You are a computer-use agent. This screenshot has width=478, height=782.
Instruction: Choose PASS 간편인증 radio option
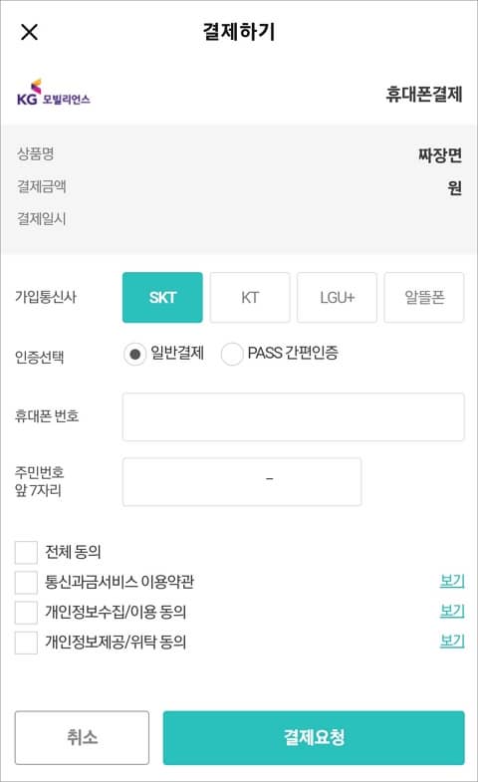(x=232, y=354)
